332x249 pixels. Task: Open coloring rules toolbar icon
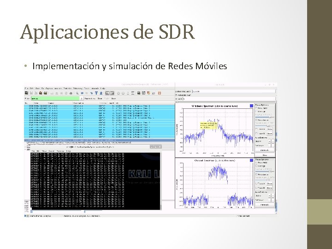click(x=148, y=93)
